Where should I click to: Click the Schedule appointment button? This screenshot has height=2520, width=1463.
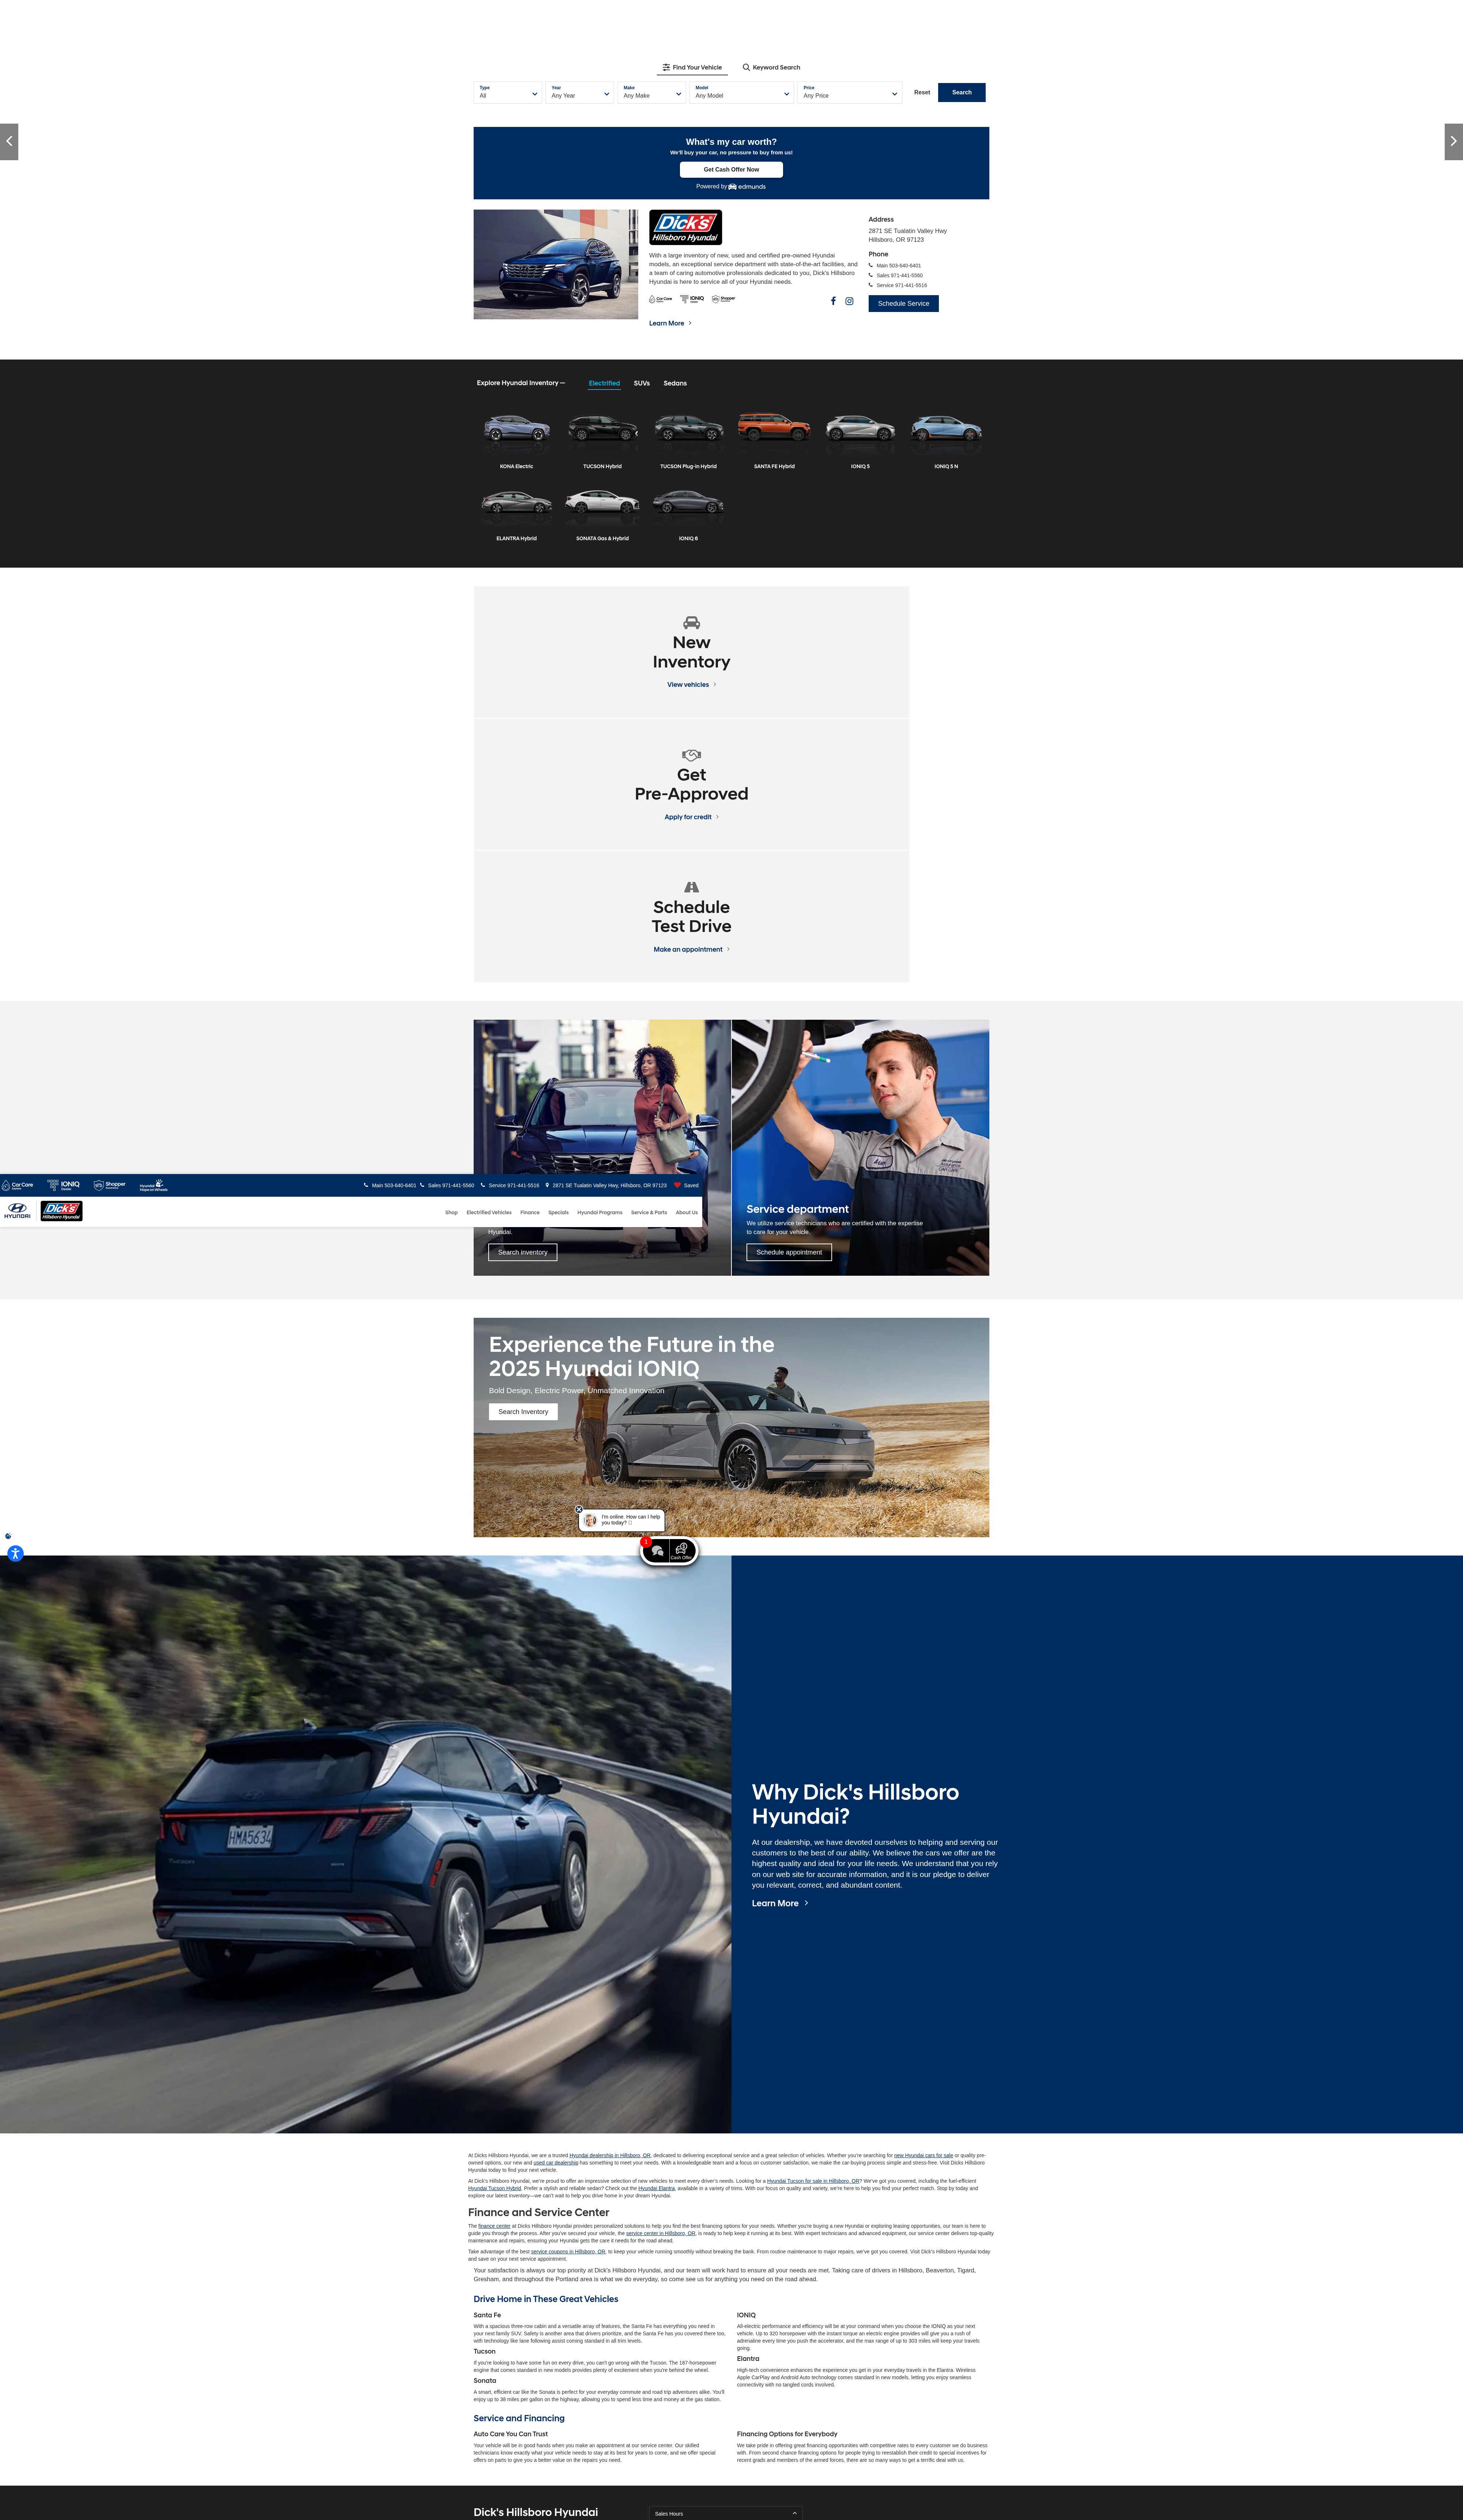(789, 1252)
